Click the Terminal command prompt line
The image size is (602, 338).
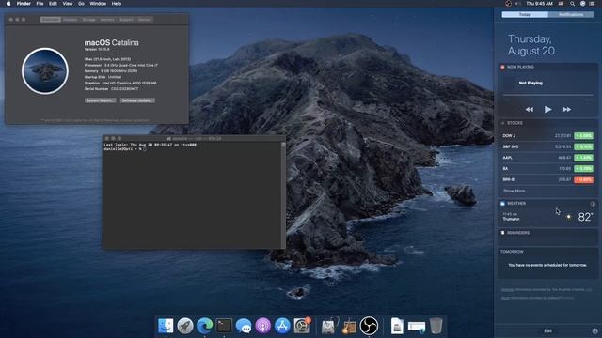(x=125, y=149)
